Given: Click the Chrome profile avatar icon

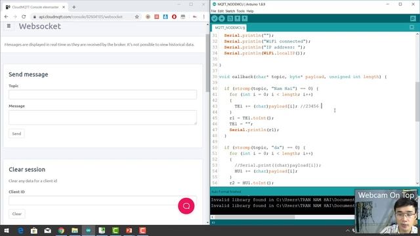Looking at the screenshot, I should click(x=195, y=16).
